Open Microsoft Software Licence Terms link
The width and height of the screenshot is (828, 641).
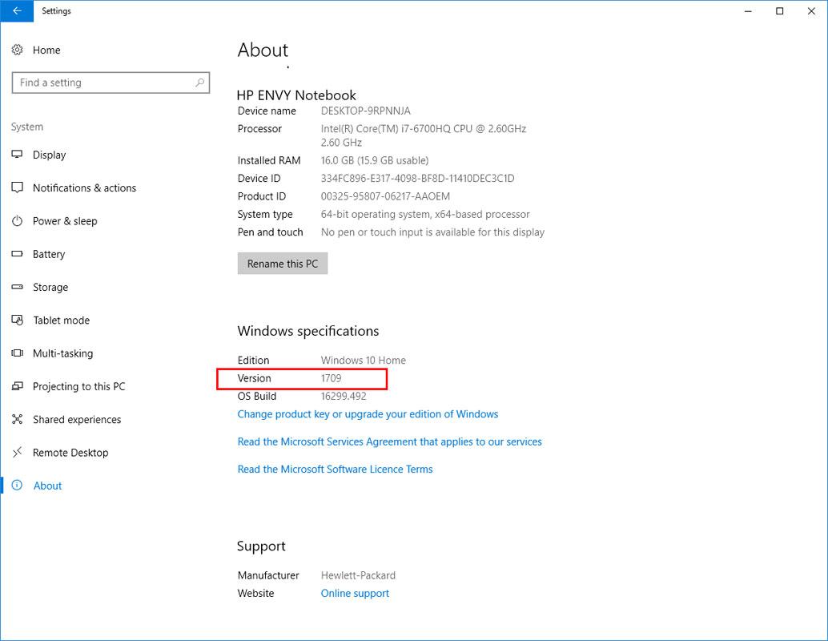(335, 470)
